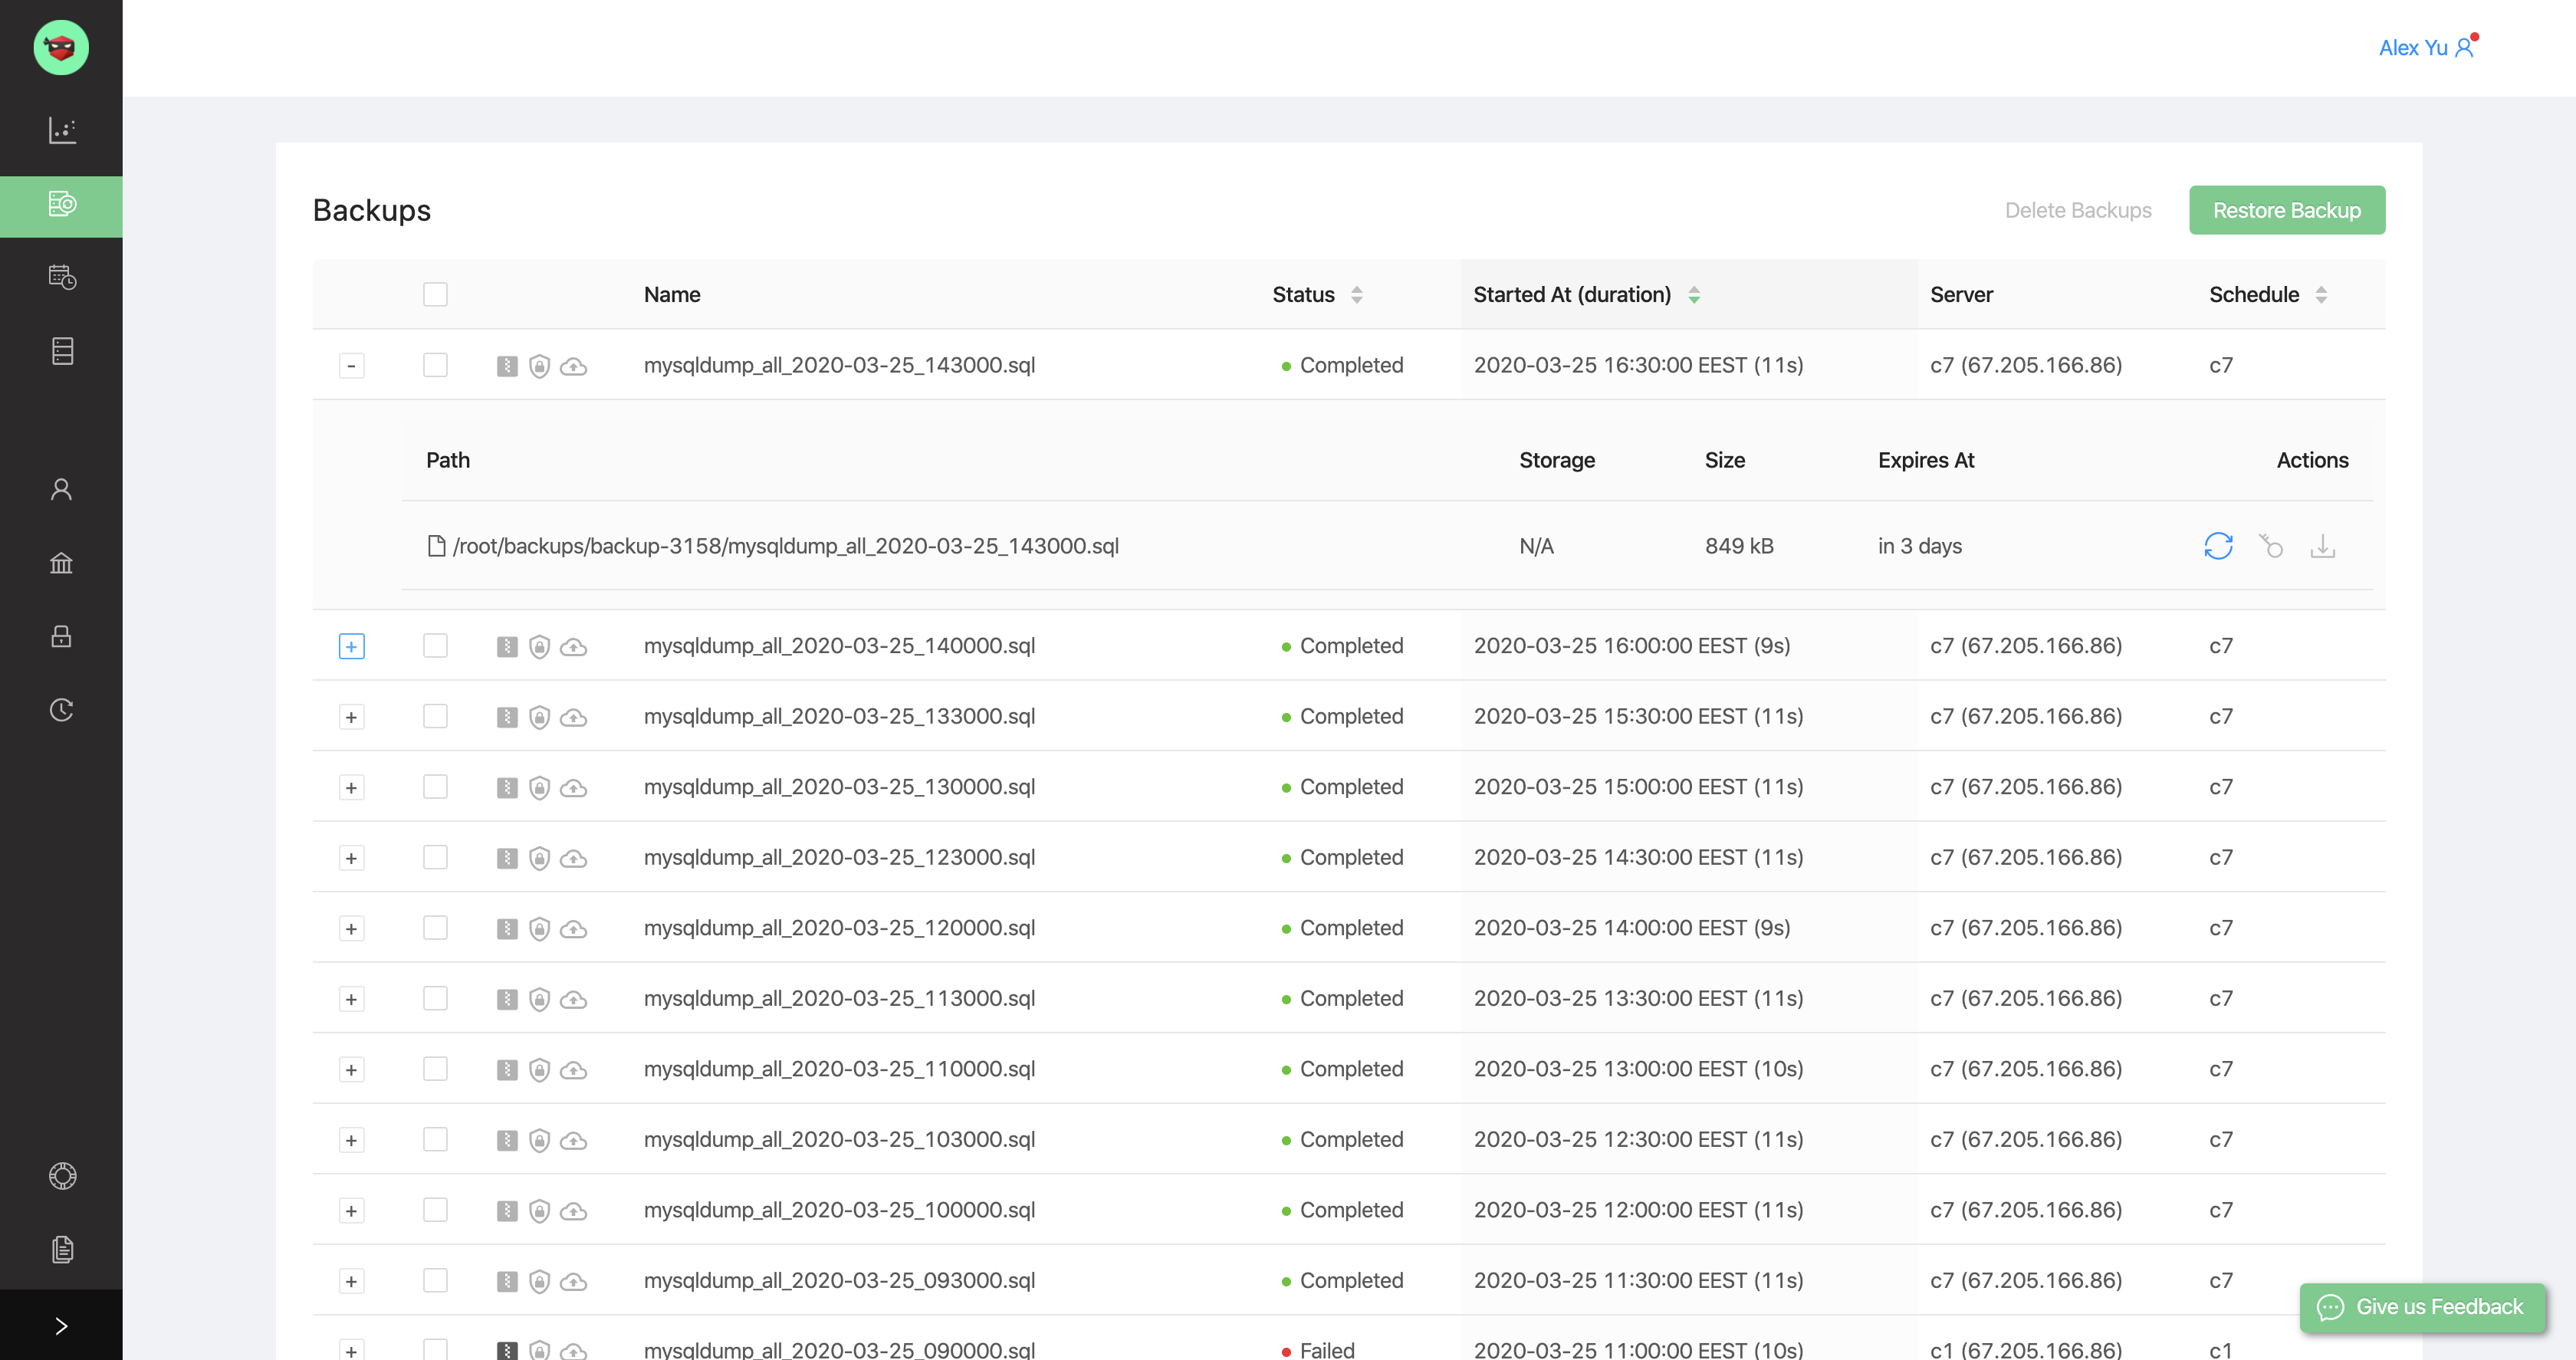Expand the mysqldump_all_2020-03-25_140000.sql row

pos(351,647)
